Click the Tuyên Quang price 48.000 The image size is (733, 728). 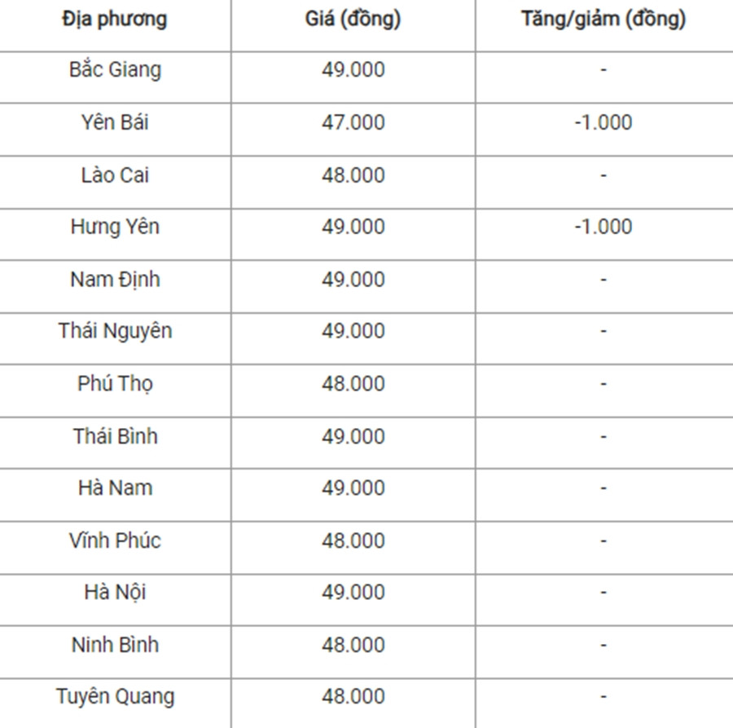(353, 697)
